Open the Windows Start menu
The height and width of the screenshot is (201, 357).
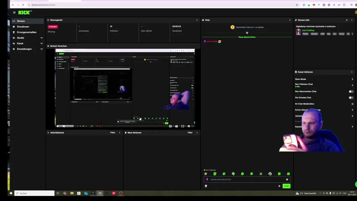(x=11, y=193)
